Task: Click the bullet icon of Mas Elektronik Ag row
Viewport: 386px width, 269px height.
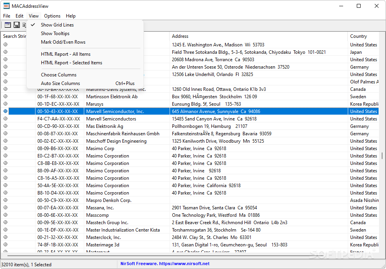Action: tap(5, 126)
